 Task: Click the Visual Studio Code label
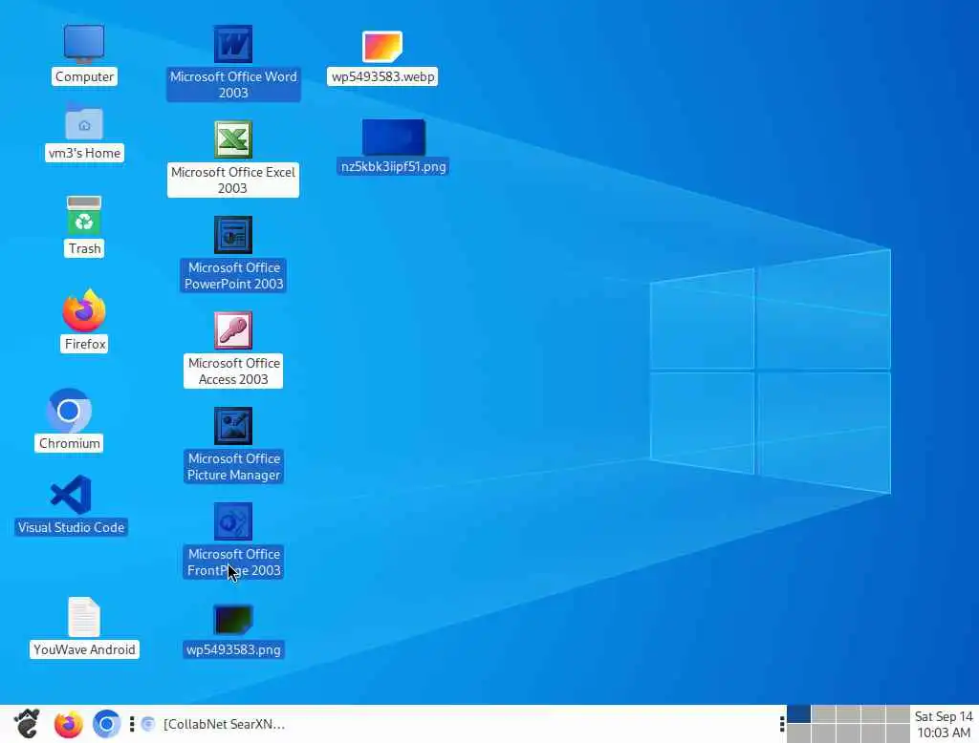click(71, 527)
